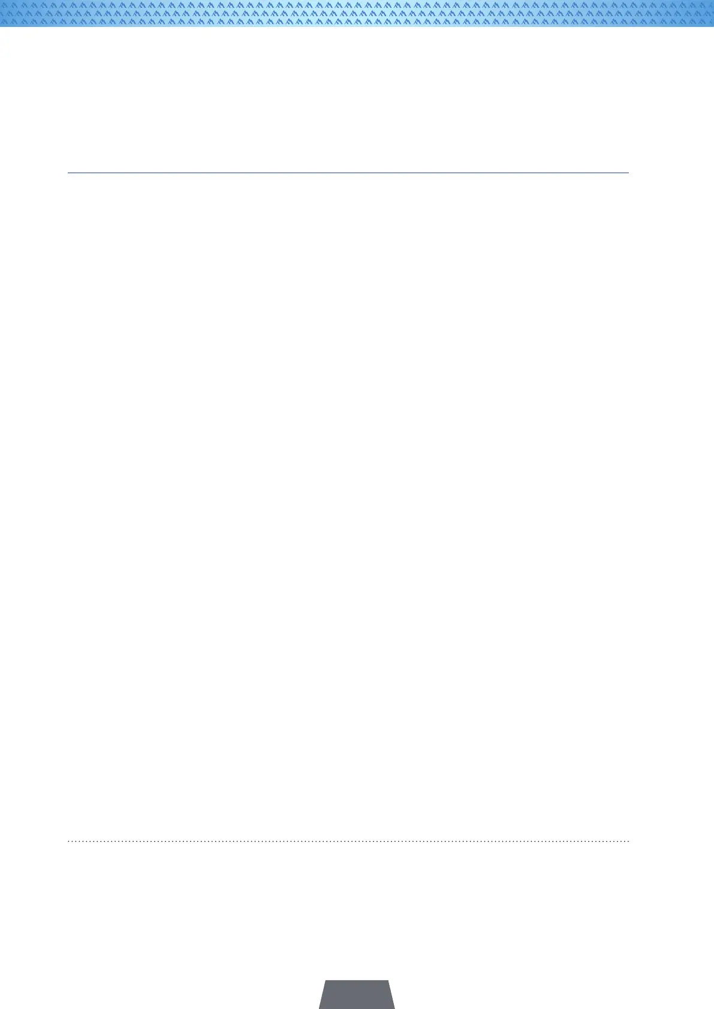Select the dotted horizontal divider line
This screenshot has height=1009, width=714.
[348, 842]
